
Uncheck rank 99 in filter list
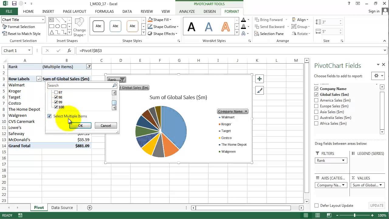tap(56, 102)
